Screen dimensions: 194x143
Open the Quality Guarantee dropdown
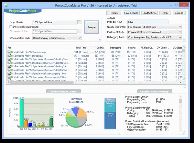click(x=155, y=27)
